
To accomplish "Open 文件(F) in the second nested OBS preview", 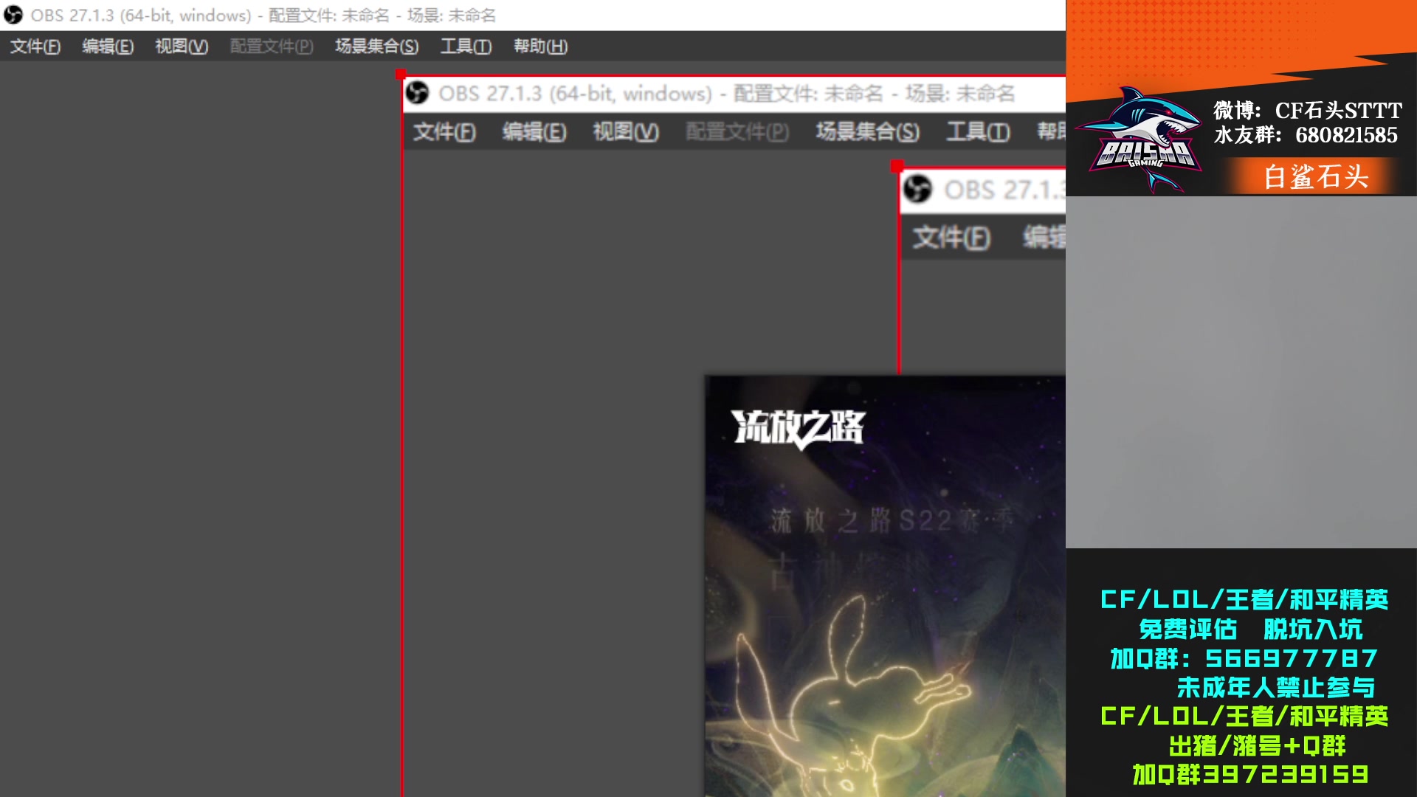I will click(444, 132).
